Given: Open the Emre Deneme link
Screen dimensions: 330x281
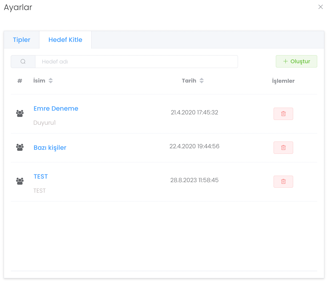Looking at the screenshot, I should pos(56,108).
